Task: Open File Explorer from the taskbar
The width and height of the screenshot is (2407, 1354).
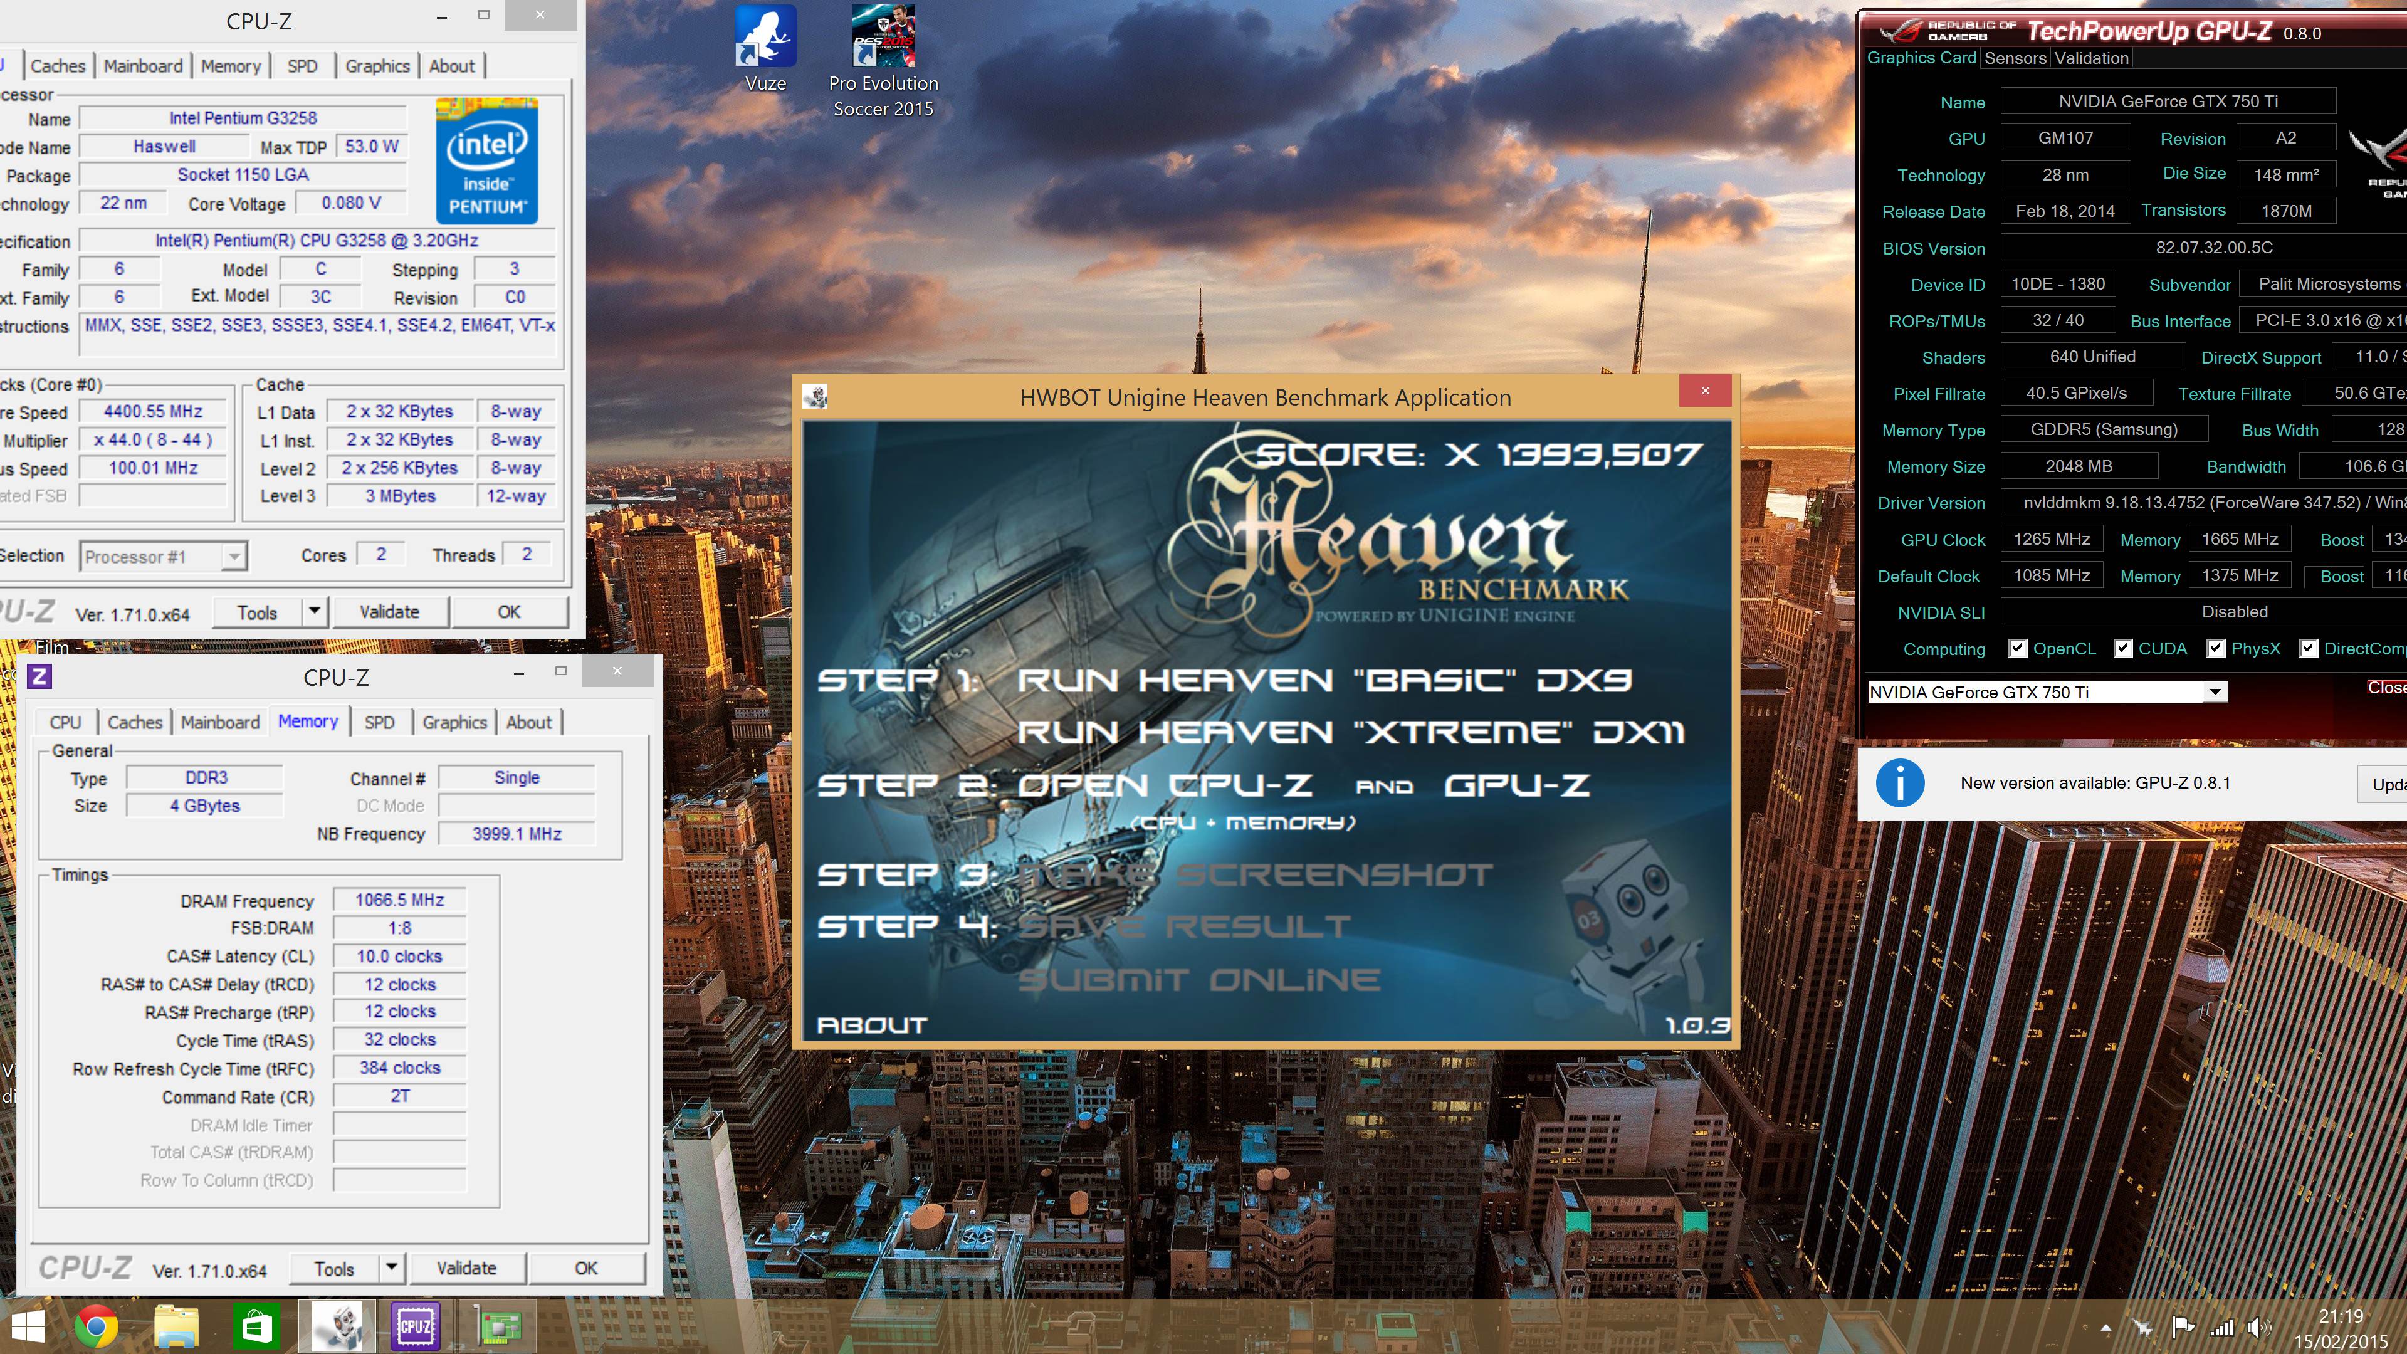Action: (176, 1327)
